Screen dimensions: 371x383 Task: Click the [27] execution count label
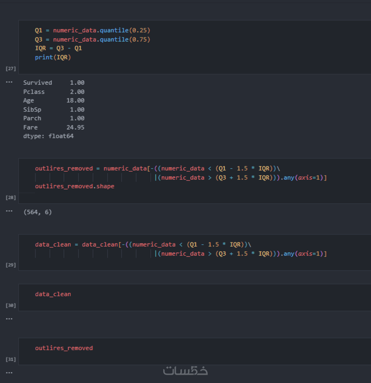click(11, 69)
